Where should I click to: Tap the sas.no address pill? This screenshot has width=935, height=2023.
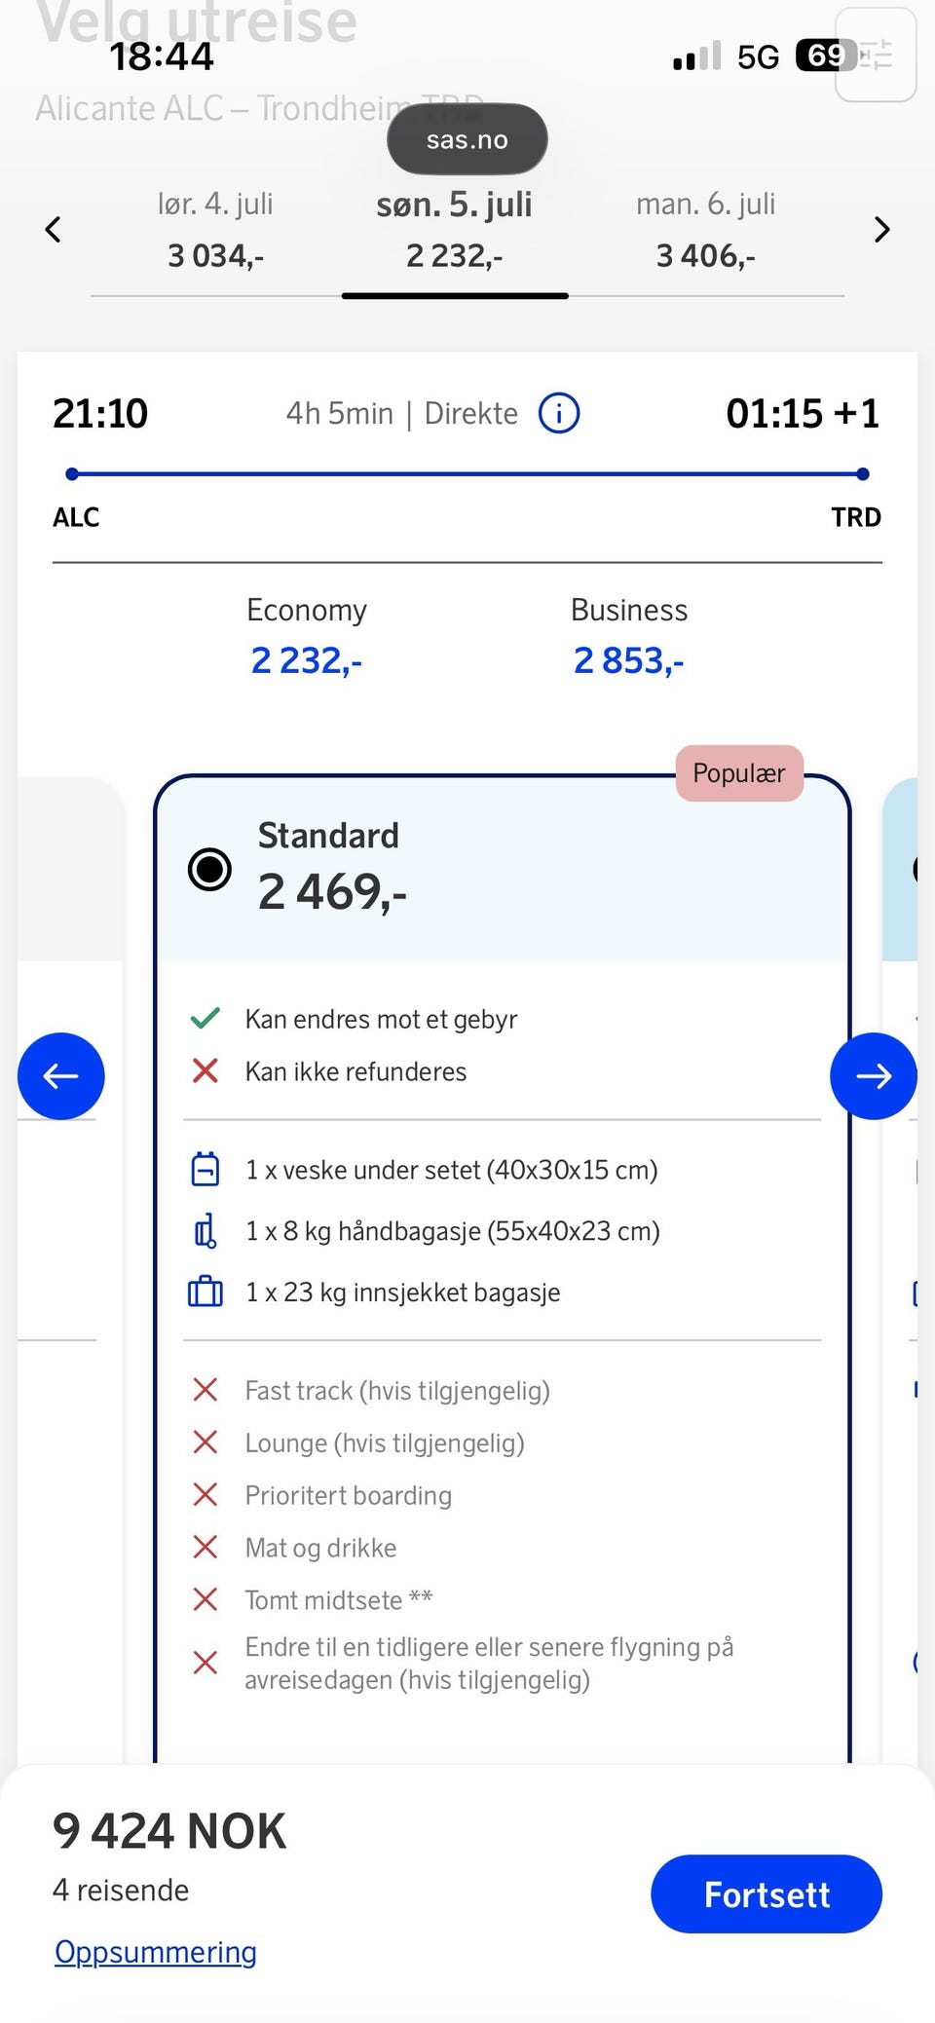coord(467,139)
